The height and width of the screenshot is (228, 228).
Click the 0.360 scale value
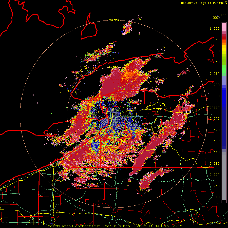(215, 164)
